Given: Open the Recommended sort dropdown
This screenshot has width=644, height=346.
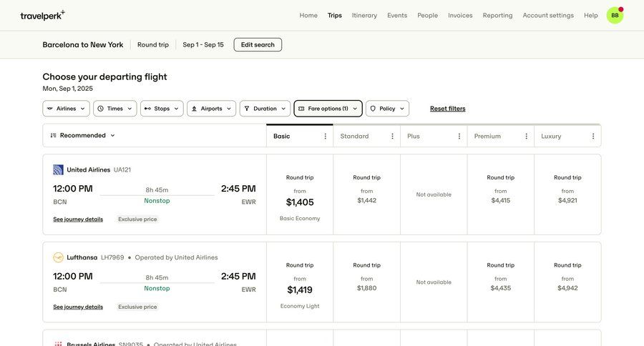Looking at the screenshot, I should click(x=83, y=135).
